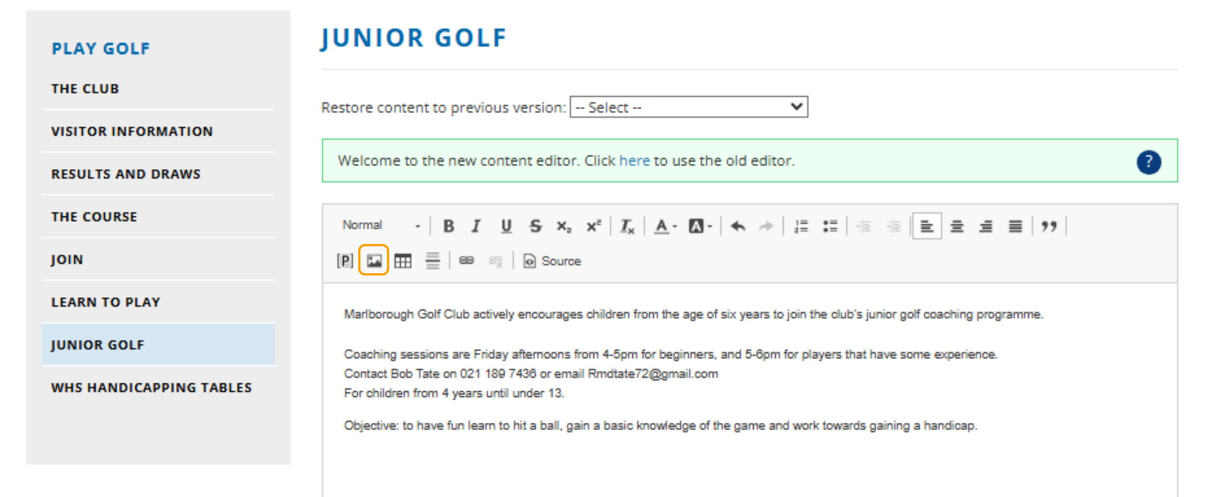Screen dimensions: 1216x497
Task: Insert an image with the image icon
Action: click(x=374, y=260)
